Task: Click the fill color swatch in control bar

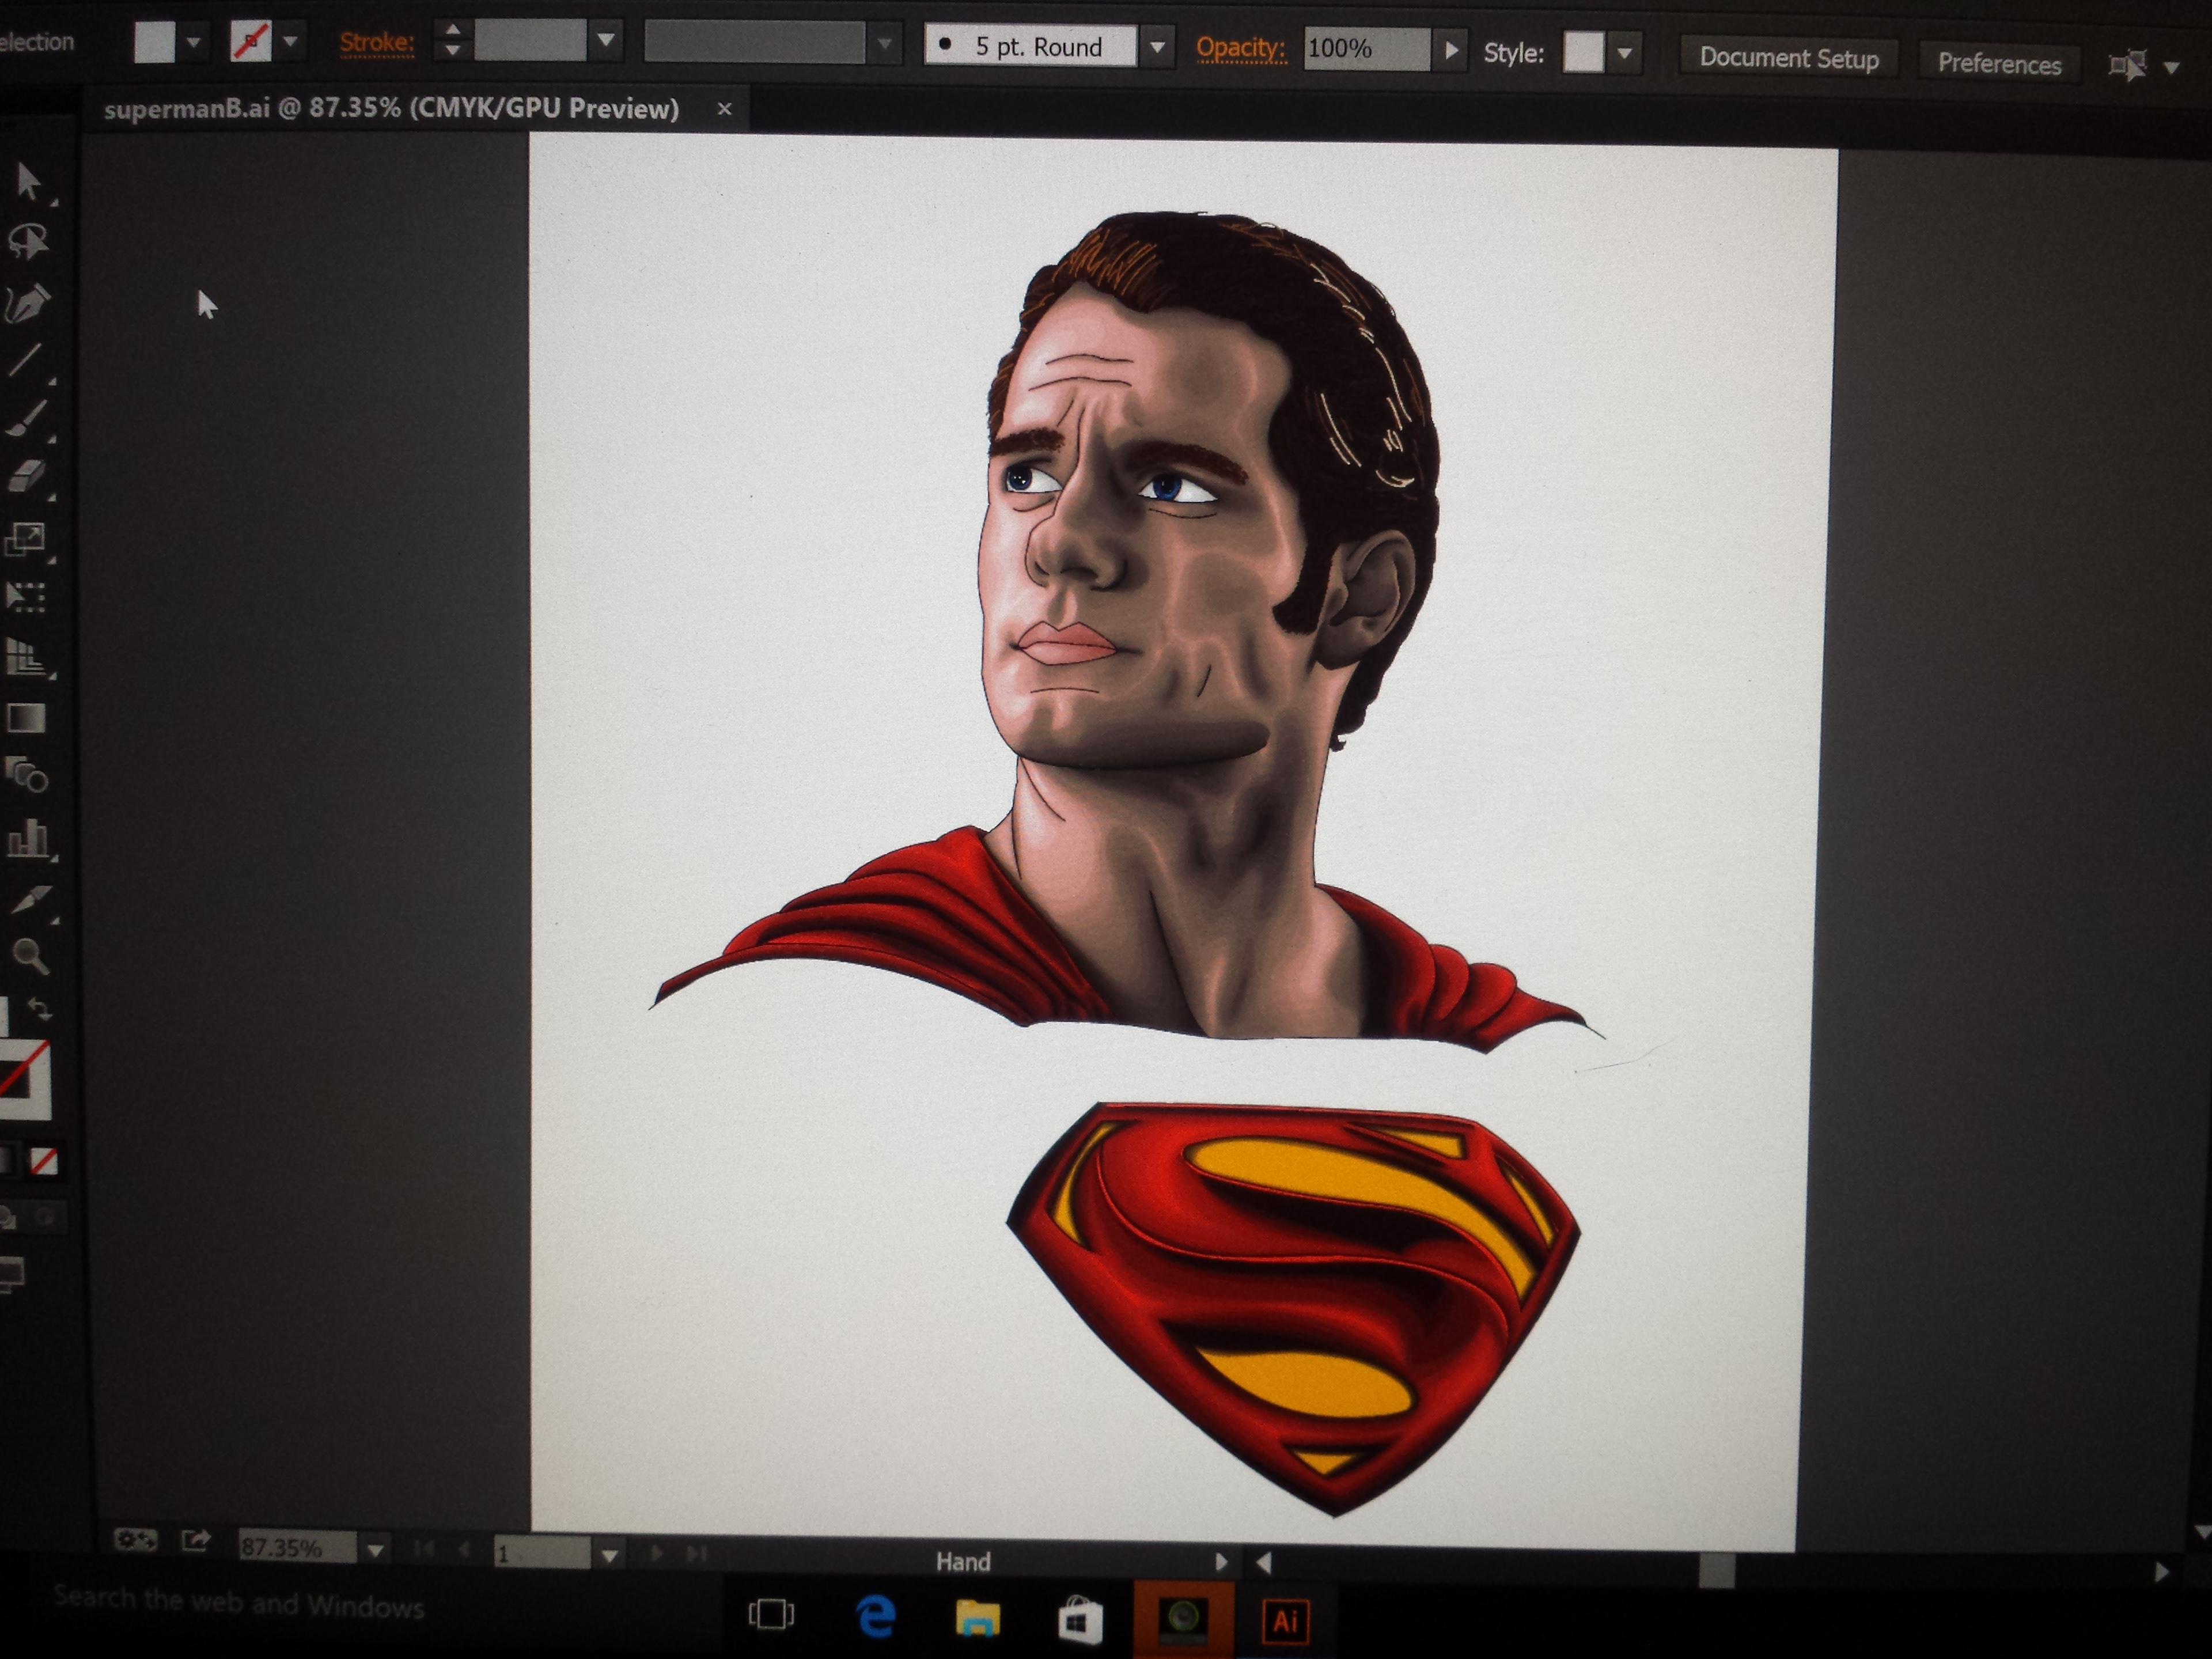Action: (154, 42)
